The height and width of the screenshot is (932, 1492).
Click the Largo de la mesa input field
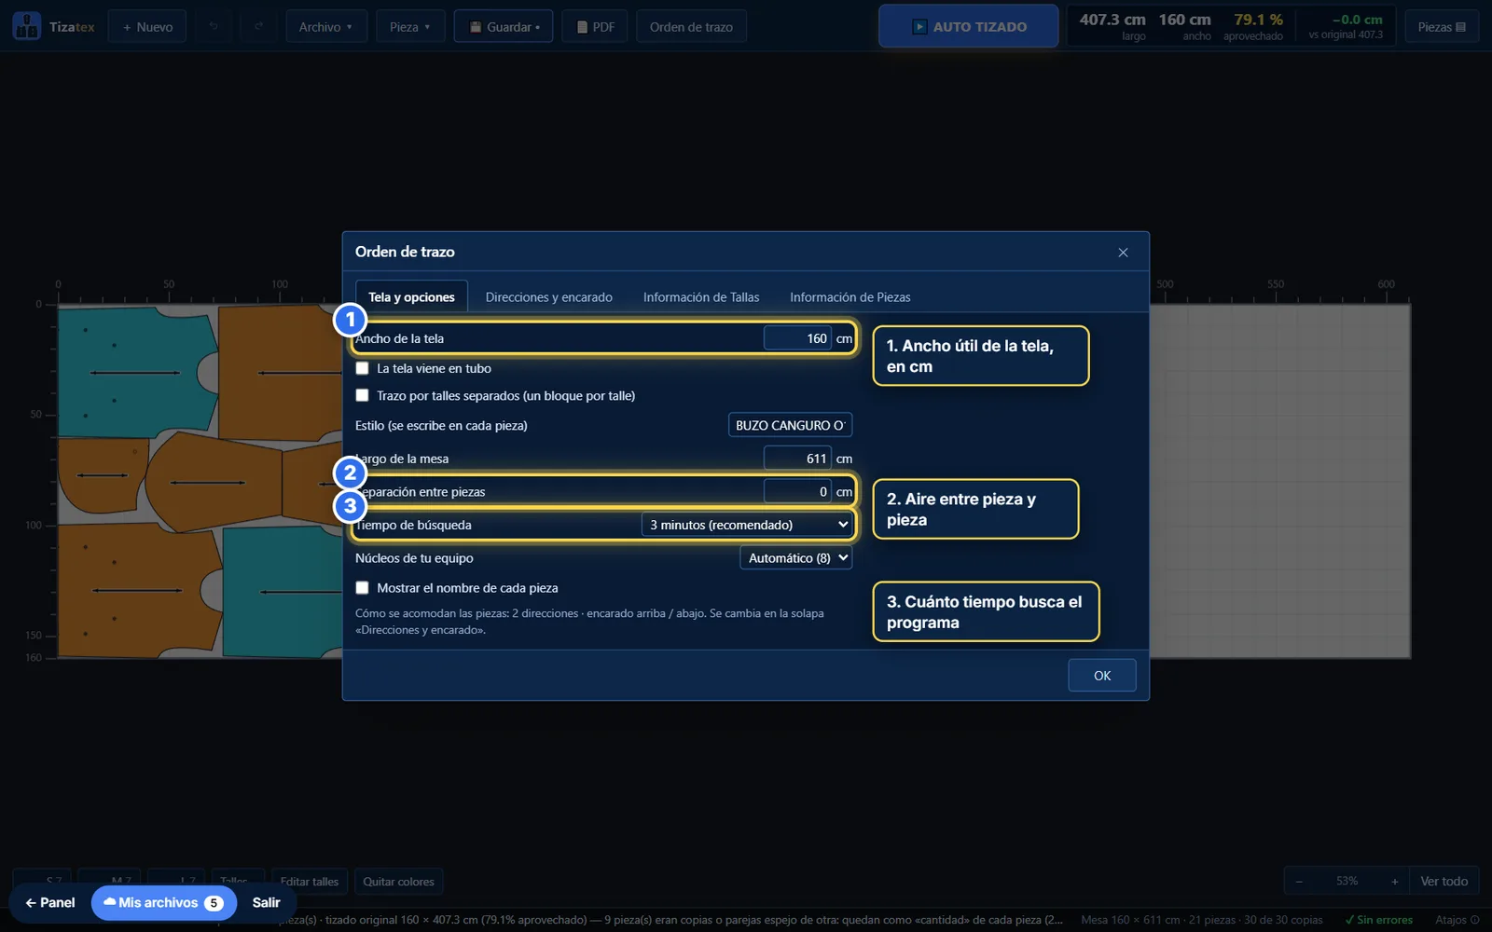click(x=797, y=459)
